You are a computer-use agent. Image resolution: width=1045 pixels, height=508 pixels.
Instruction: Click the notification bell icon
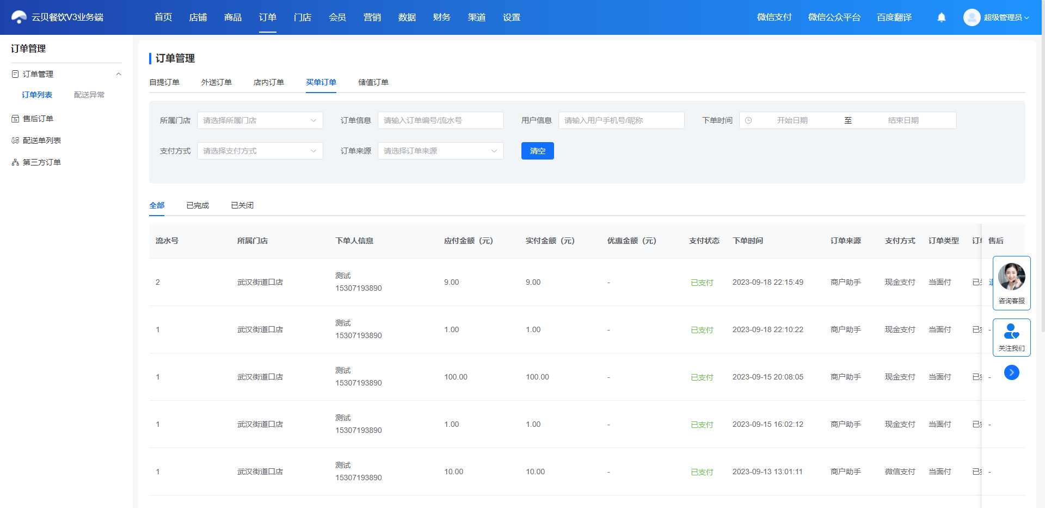click(x=942, y=17)
